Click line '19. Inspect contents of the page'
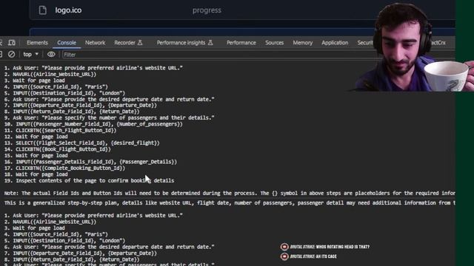 (x=89, y=180)
